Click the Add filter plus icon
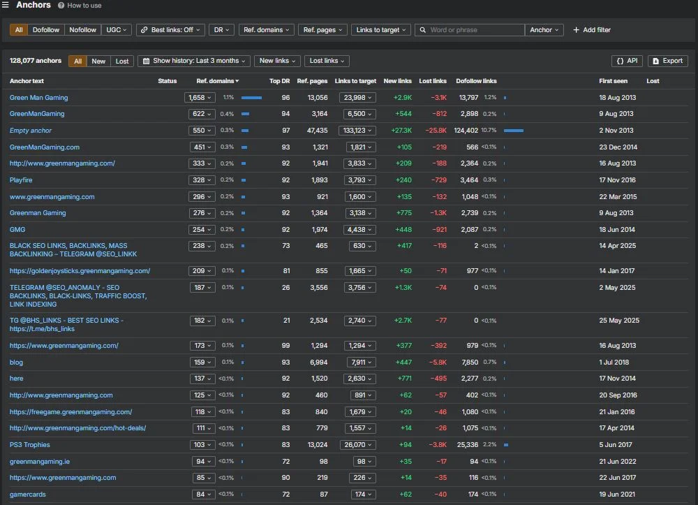Screen dimensions: 698x505 576,30
